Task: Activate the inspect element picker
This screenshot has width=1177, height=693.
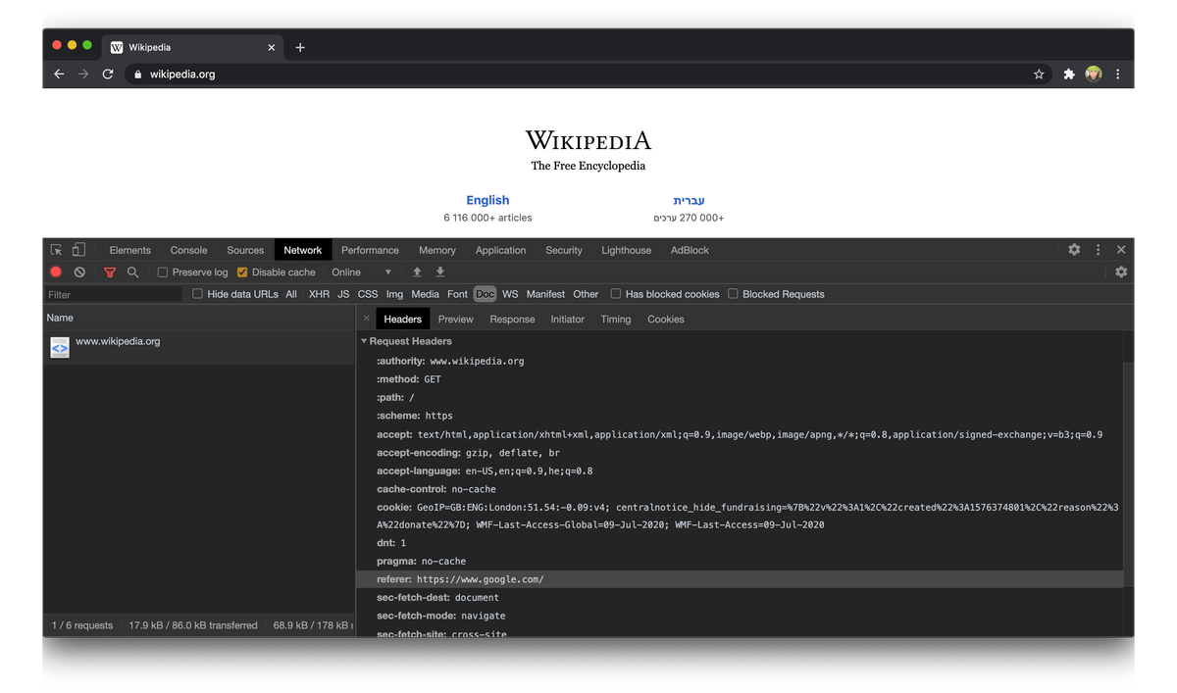Action: pos(57,250)
